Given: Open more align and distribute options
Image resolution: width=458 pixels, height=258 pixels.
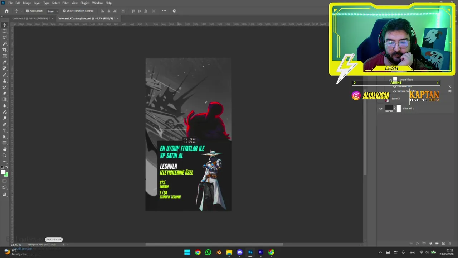Looking at the screenshot, I should [x=164, y=11].
